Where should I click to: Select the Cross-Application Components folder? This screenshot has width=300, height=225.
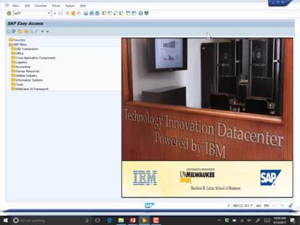pyautogui.click(x=34, y=57)
